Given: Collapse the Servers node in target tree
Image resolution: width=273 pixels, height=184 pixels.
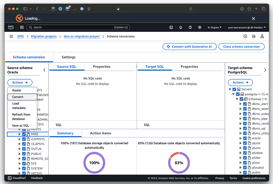Looking at the screenshot, I should [230, 89].
